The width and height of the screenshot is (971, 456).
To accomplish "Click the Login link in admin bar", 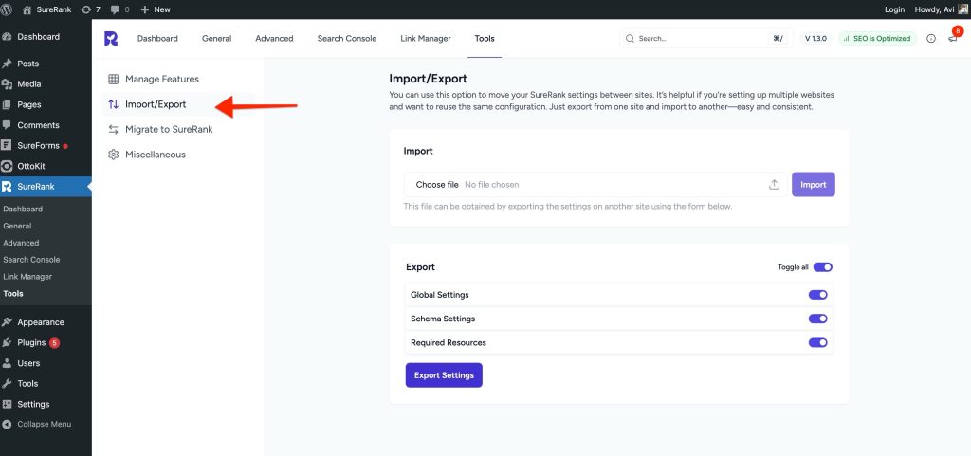I will coord(894,9).
